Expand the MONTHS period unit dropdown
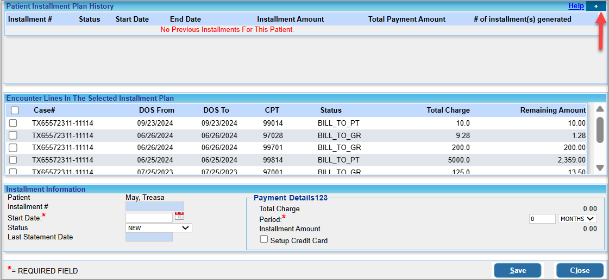 click(x=577, y=219)
